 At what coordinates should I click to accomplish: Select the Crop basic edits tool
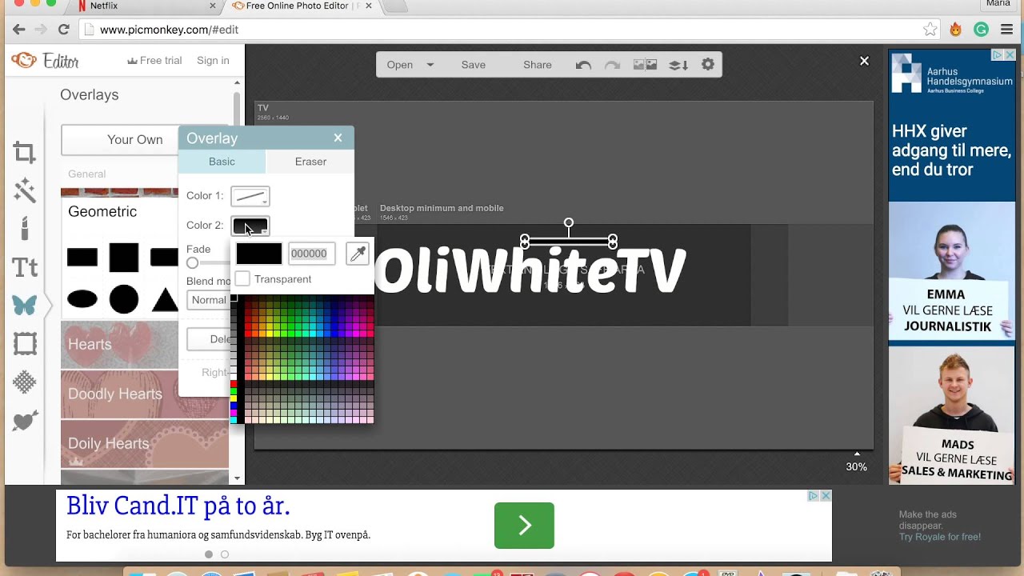25,152
